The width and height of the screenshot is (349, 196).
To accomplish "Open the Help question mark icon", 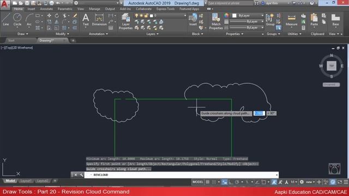I will (x=311, y=3).
